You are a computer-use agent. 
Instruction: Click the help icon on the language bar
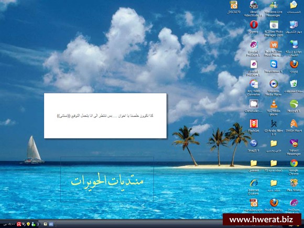pos(45,224)
